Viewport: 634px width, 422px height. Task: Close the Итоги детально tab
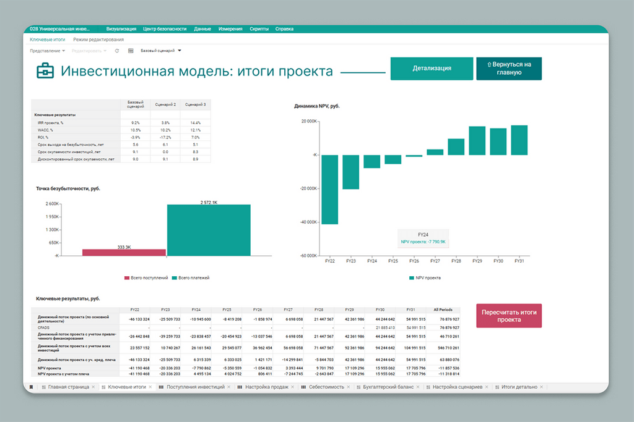point(542,387)
